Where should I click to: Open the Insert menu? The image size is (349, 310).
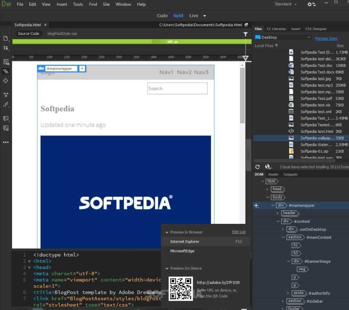[x=62, y=4]
